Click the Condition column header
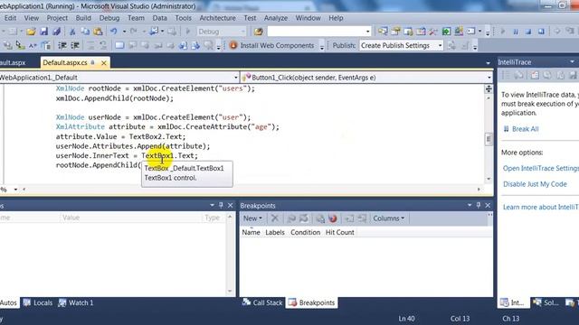The height and width of the screenshot is (325, 579). click(305, 232)
